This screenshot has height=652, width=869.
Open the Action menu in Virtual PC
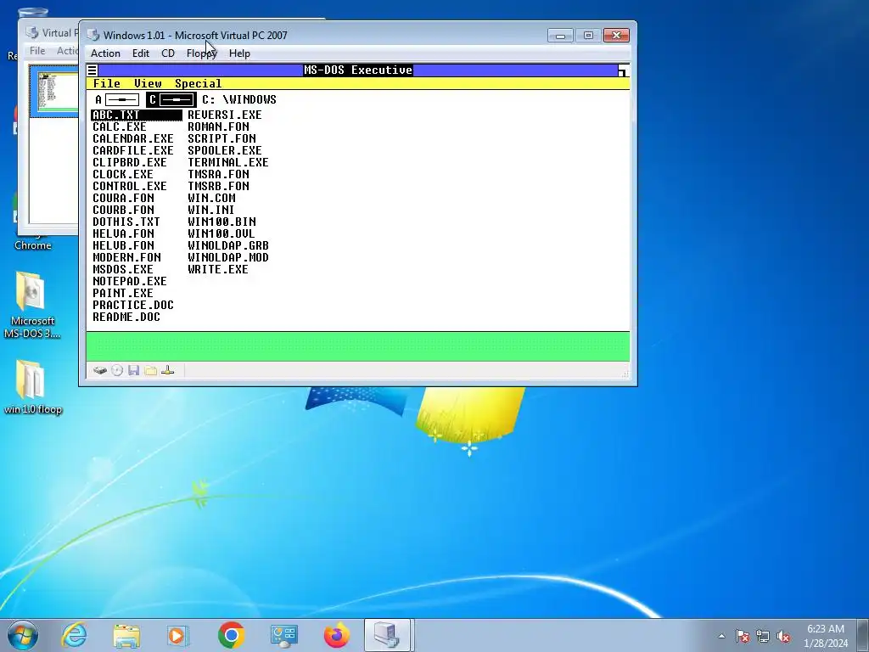105,53
